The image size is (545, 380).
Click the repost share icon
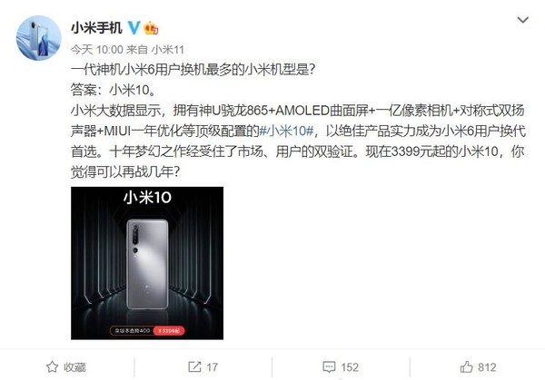[x=194, y=366]
